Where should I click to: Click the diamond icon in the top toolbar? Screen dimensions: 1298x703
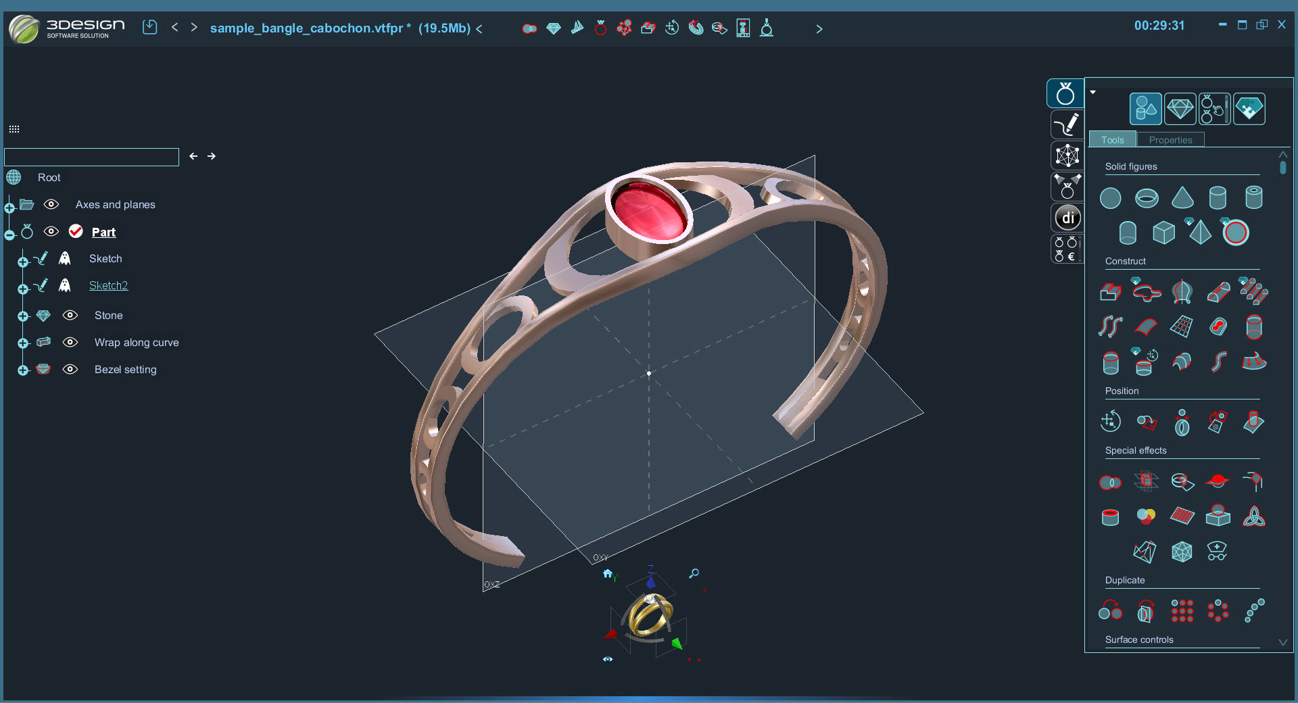(x=554, y=28)
